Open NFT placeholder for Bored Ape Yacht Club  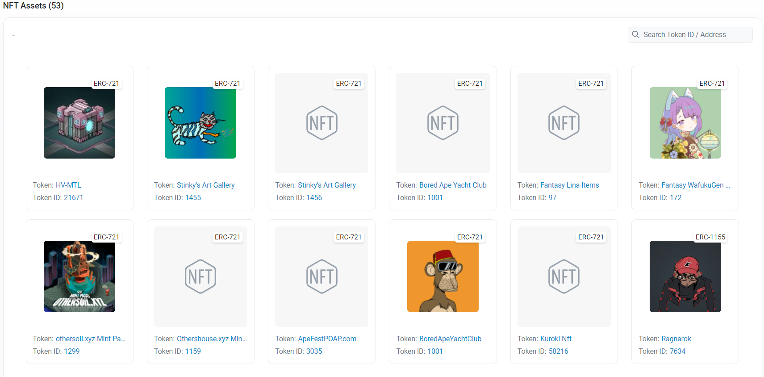443,123
